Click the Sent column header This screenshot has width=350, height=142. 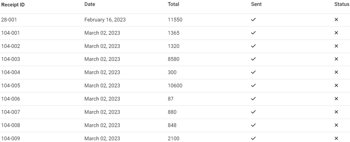tap(256, 4)
